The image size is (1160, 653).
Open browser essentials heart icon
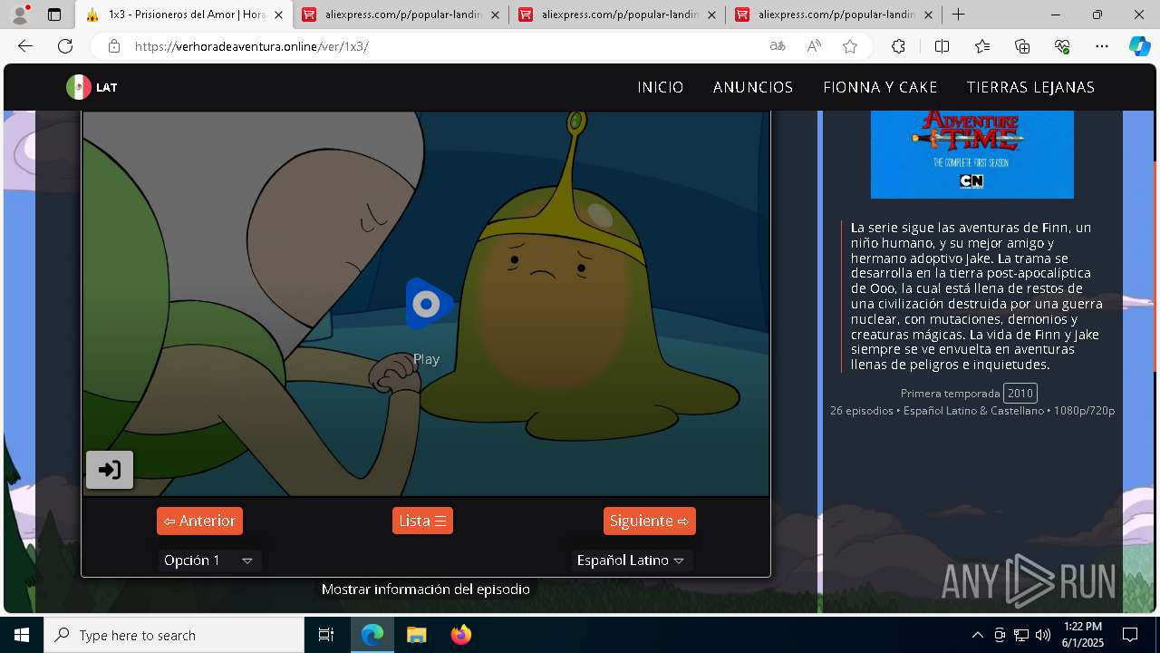coord(1062,46)
